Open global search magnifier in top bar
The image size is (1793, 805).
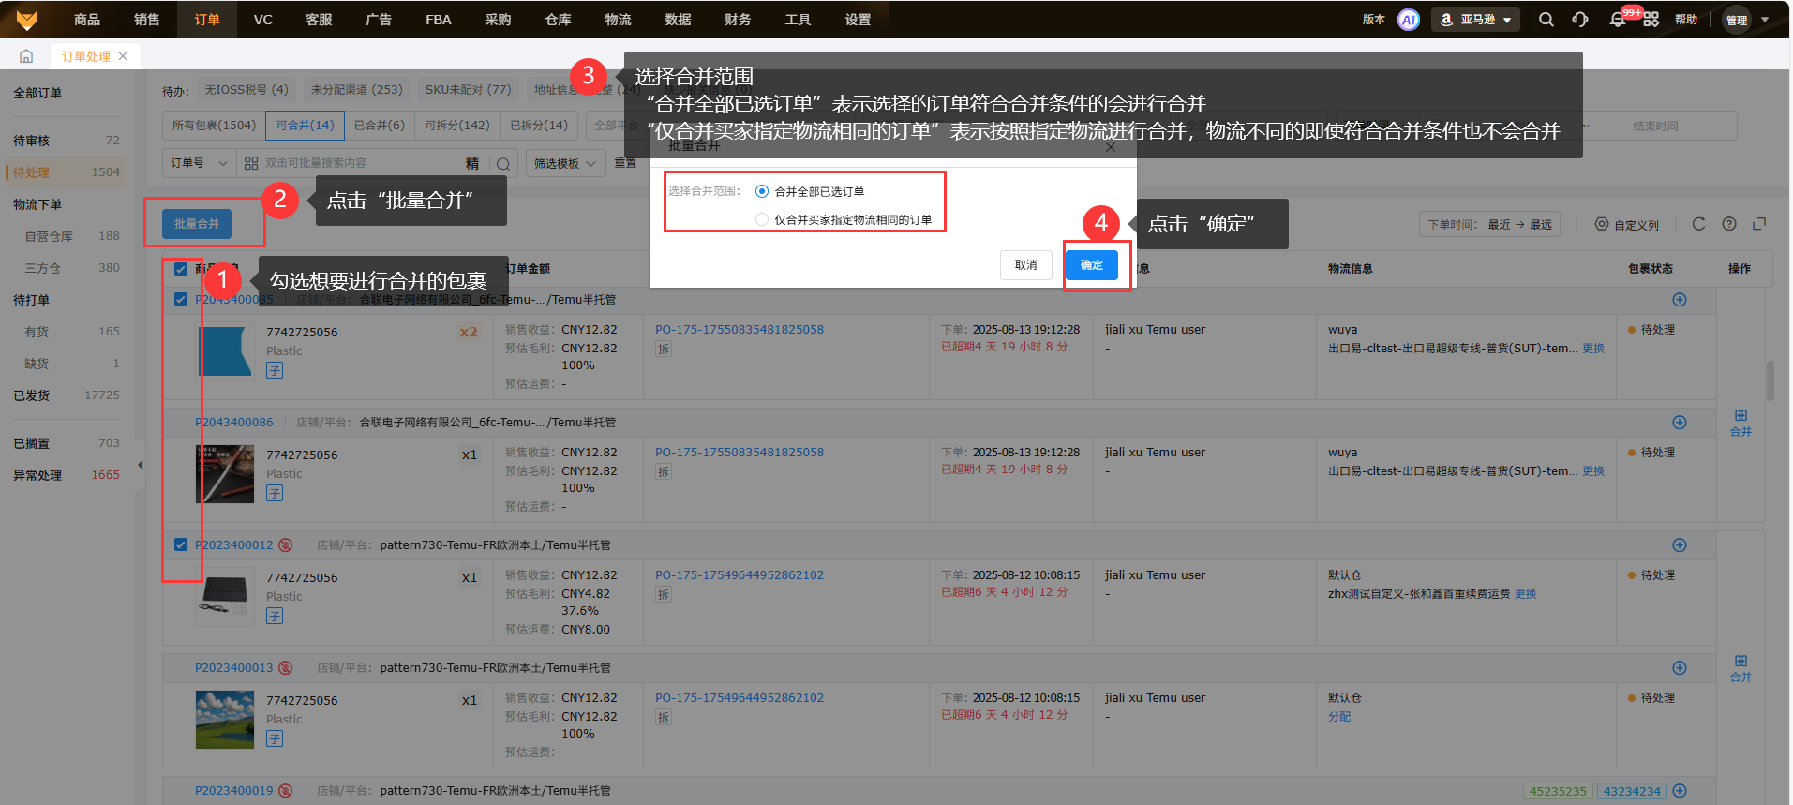pyautogui.click(x=1546, y=20)
